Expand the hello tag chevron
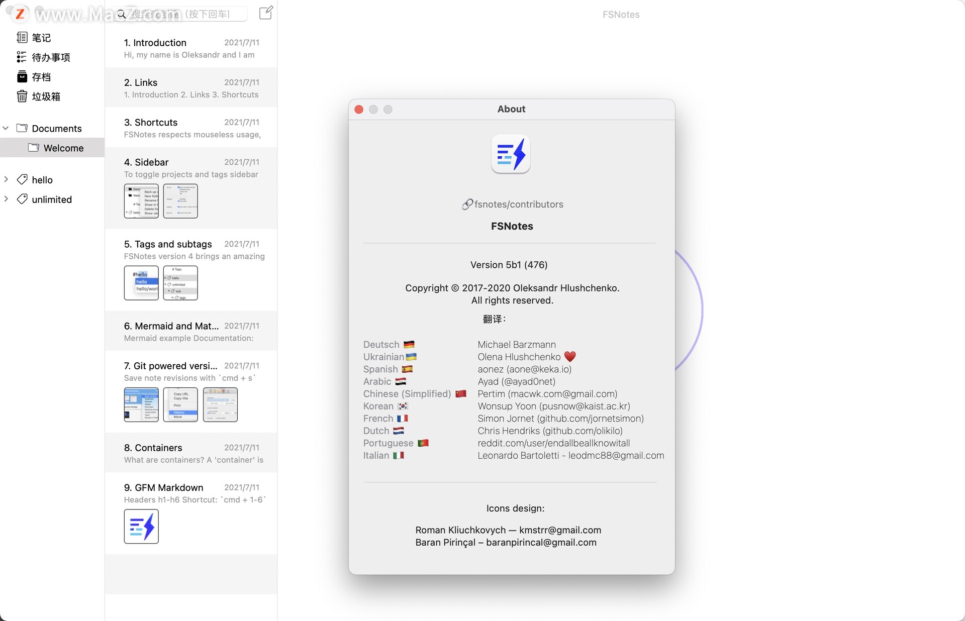The height and width of the screenshot is (621, 965). click(6, 179)
